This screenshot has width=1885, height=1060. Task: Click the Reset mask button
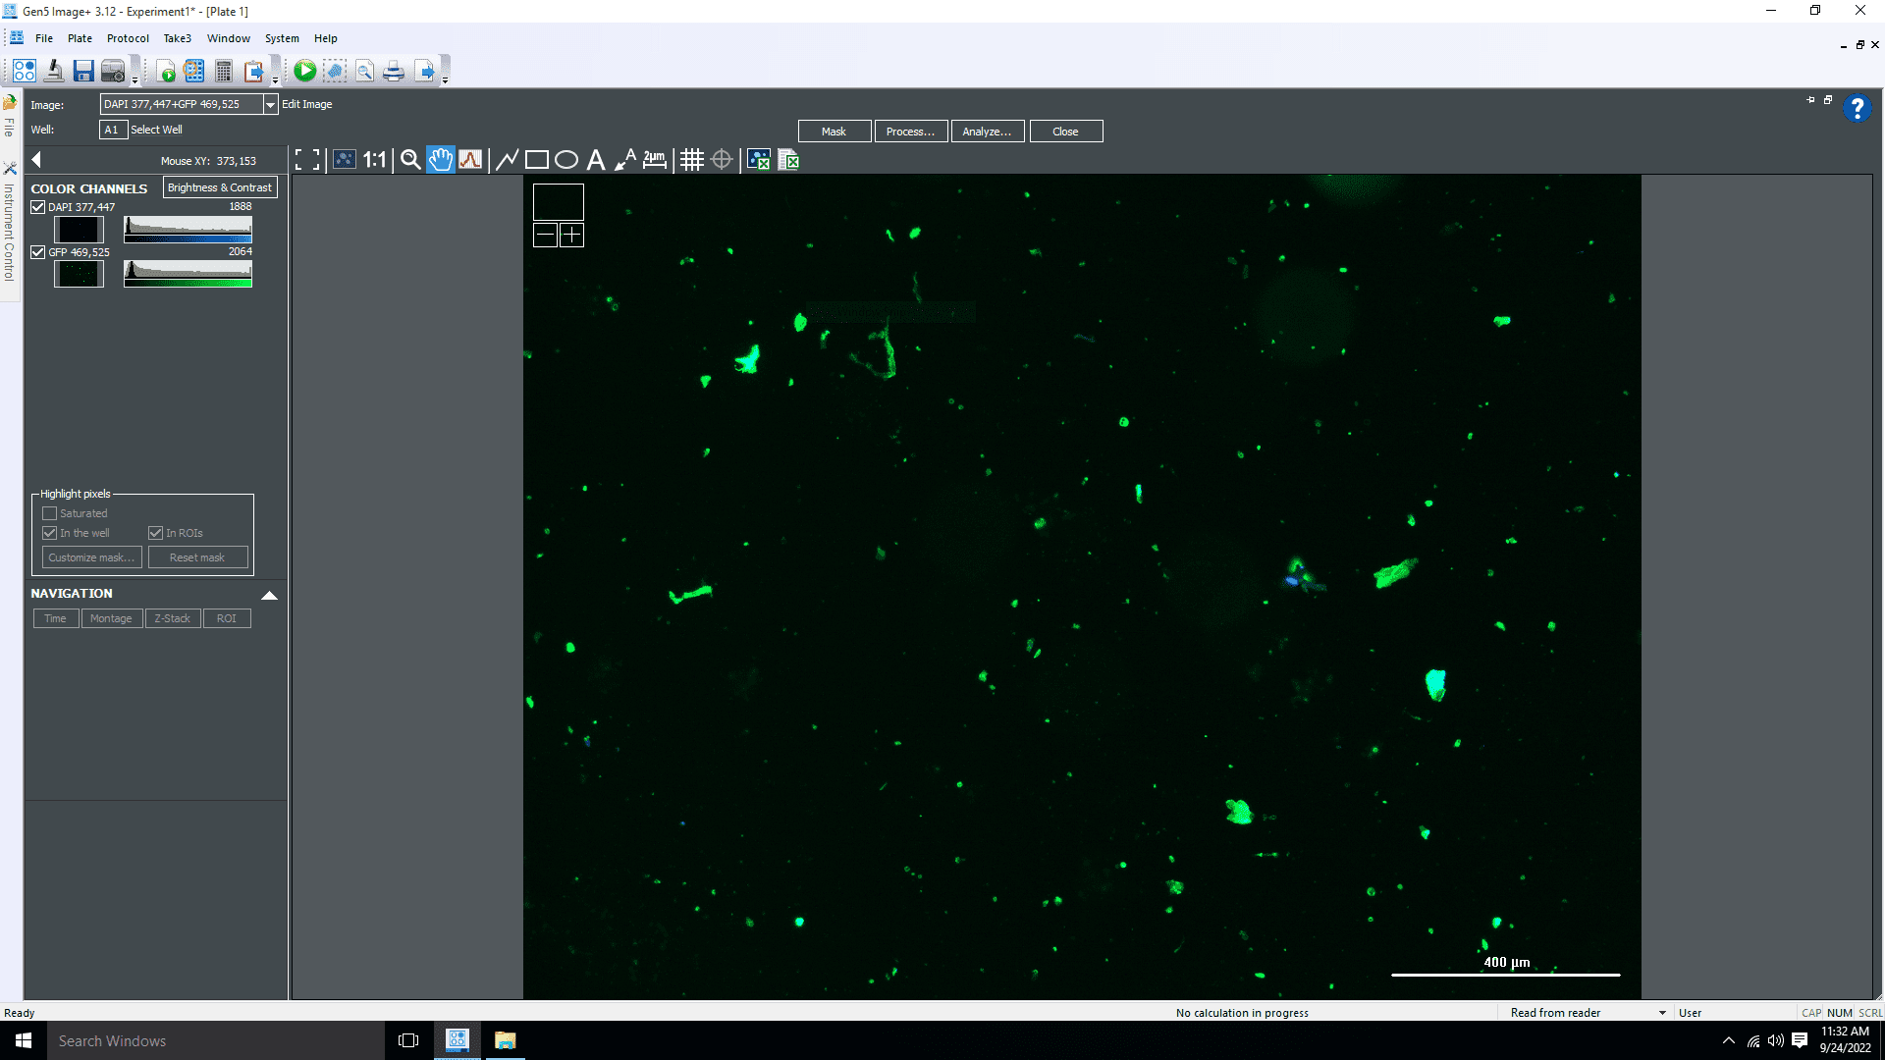[197, 557]
